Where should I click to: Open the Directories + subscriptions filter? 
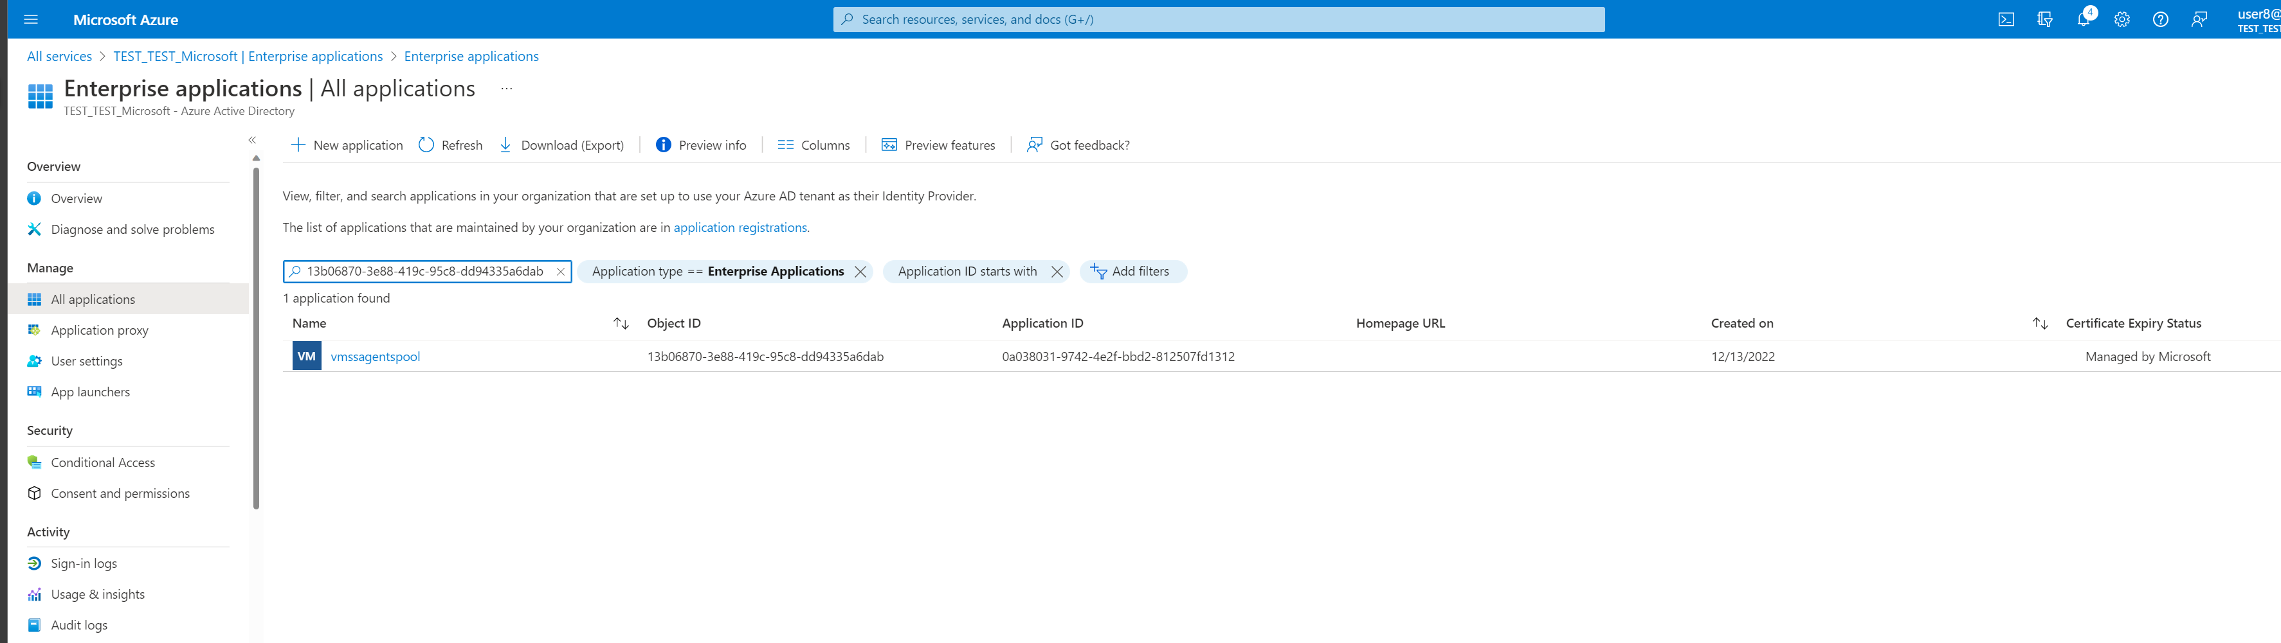2044,19
